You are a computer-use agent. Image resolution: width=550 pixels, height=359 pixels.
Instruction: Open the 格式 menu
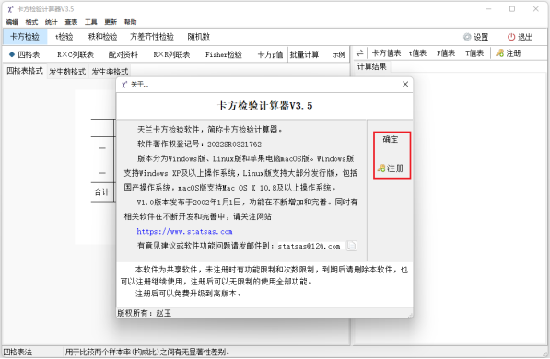click(31, 22)
